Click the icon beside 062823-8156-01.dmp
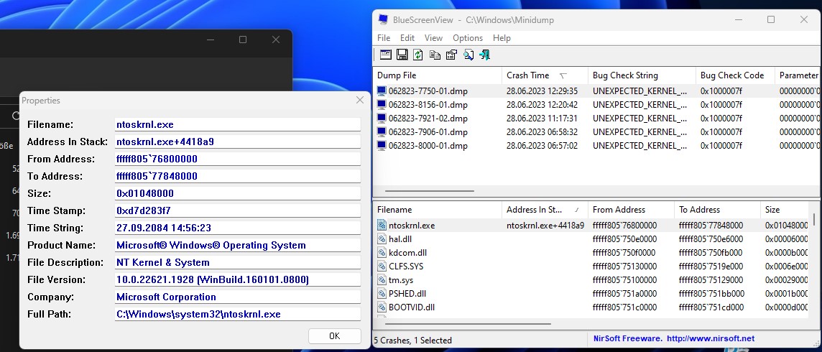The width and height of the screenshot is (822, 352). (x=382, y=104)
